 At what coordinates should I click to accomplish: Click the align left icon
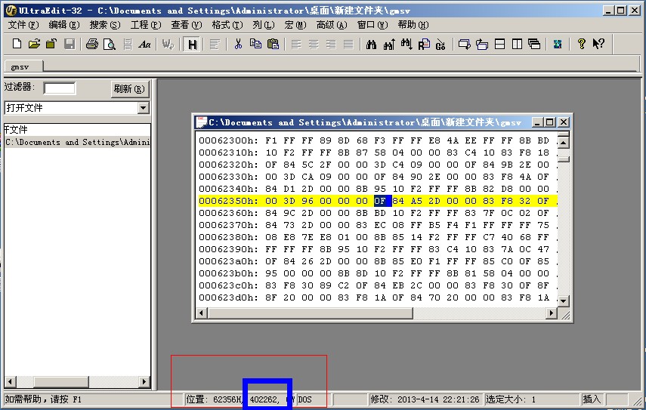tap(296, 44)
